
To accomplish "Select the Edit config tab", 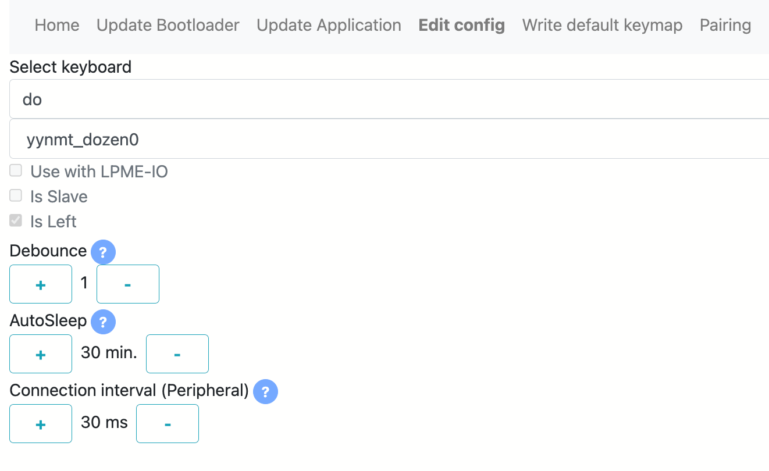I will click(x=462, y=25).
